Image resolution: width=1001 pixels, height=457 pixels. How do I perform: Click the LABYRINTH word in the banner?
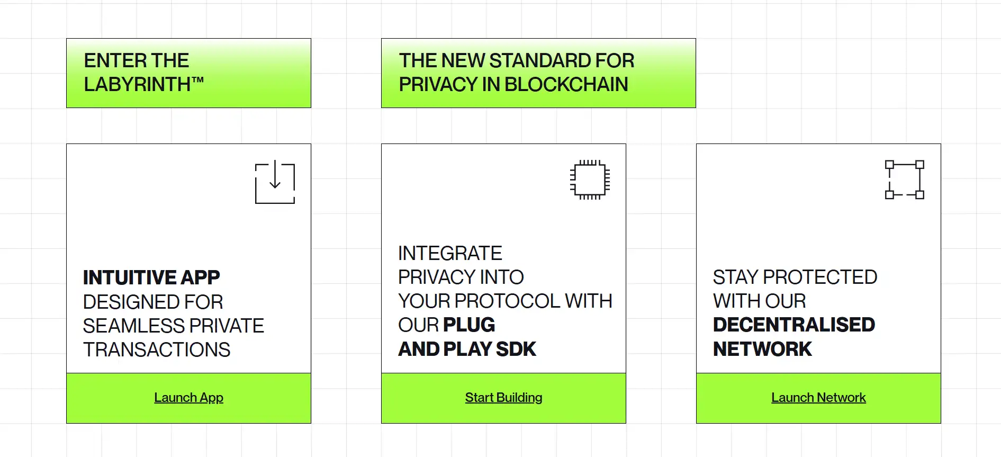[137, 85]
